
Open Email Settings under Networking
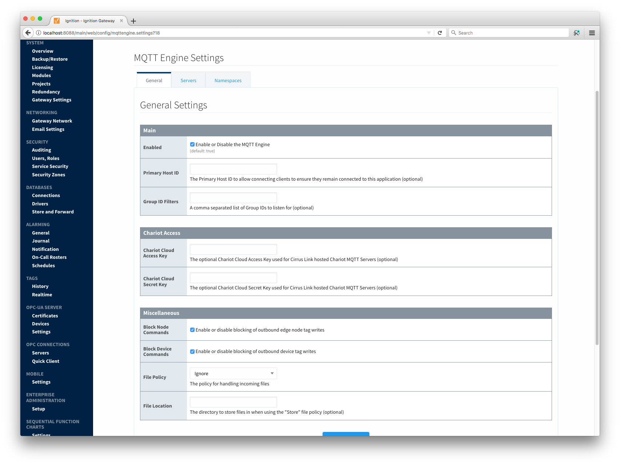(48, 129)
